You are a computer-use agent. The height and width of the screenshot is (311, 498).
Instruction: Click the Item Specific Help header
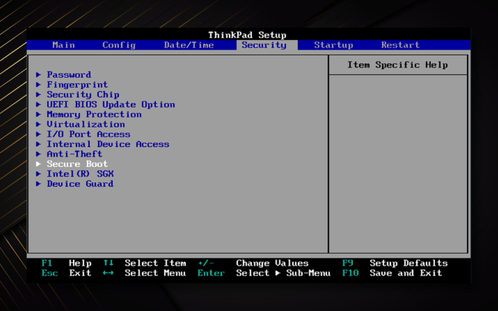[x=398, y=65]
